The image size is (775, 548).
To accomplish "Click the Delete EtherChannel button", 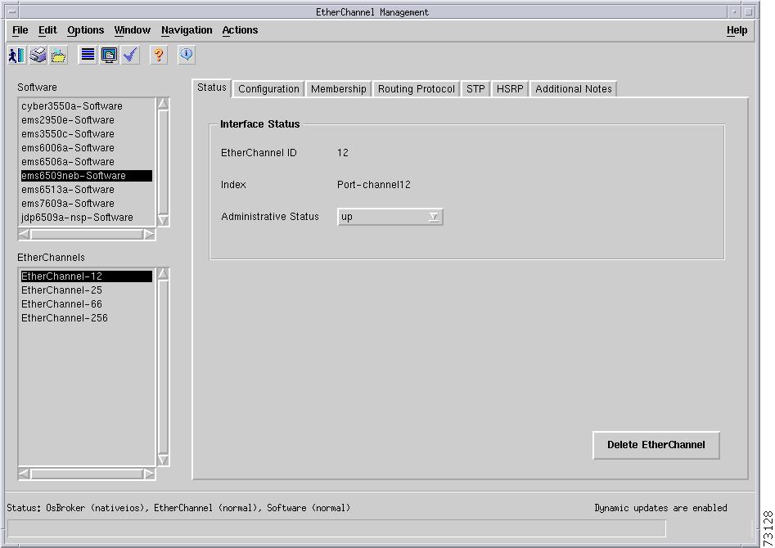I will click(x=656, y=445).
